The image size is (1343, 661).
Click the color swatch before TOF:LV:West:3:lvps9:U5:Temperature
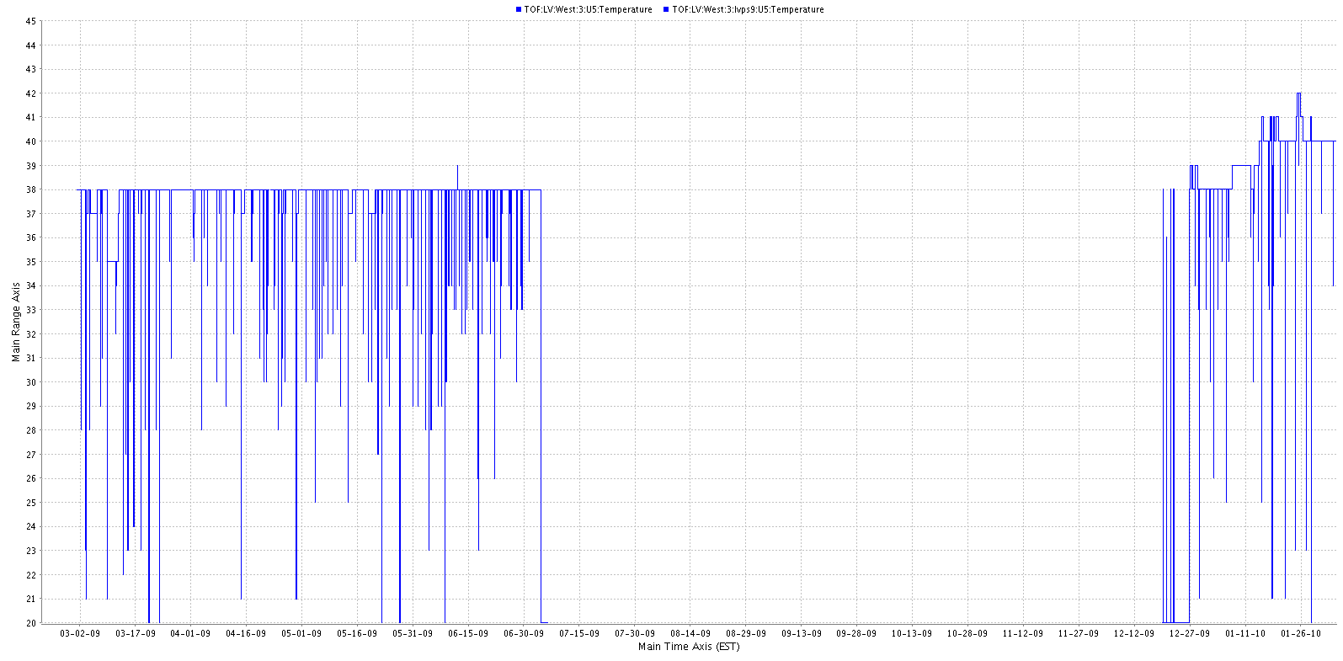tap(666, 10)
